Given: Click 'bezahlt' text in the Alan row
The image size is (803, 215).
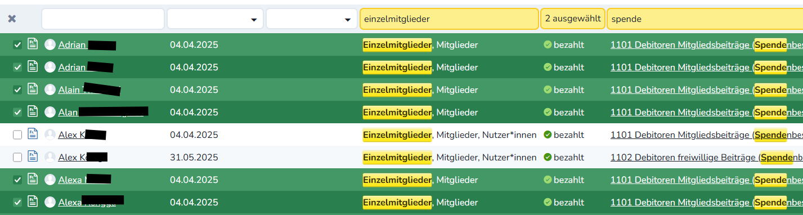Looking at the screenshot, I should (x=569, y=112).
